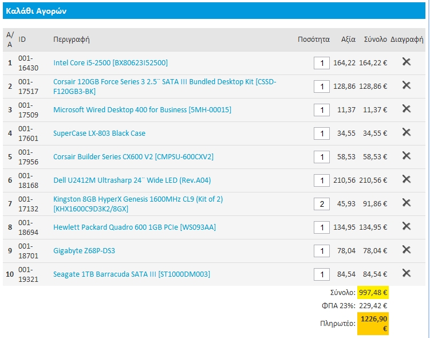Select the highlighted subtotal 997,48 €

tap(373, 293)
